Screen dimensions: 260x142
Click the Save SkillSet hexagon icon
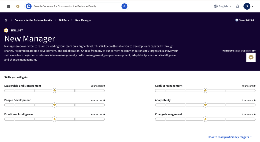click(x=237, y=20)
